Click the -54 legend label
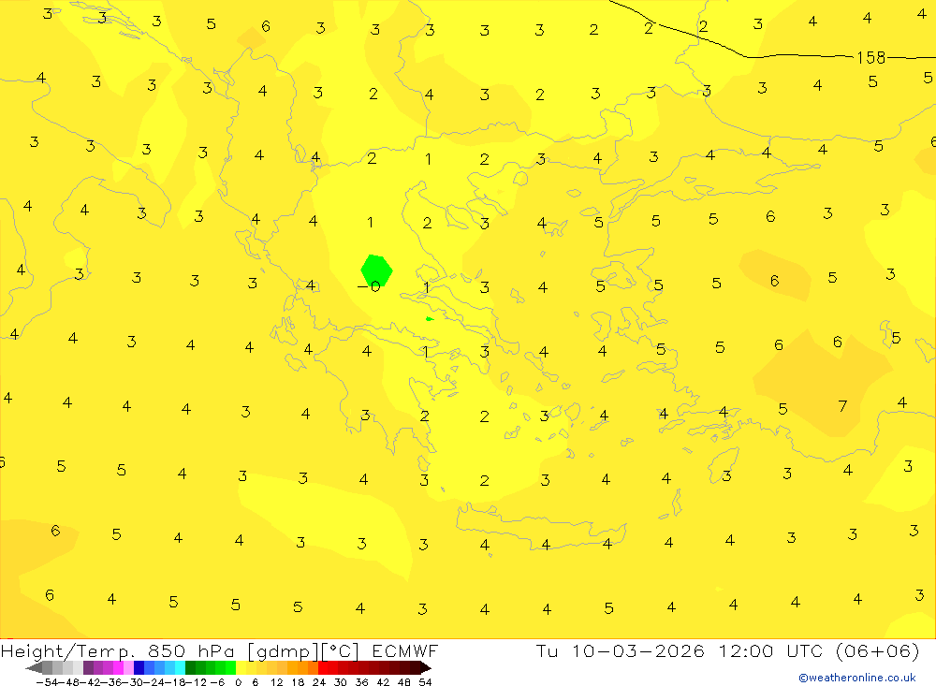 pyautogui.click(x=47, y=682)
